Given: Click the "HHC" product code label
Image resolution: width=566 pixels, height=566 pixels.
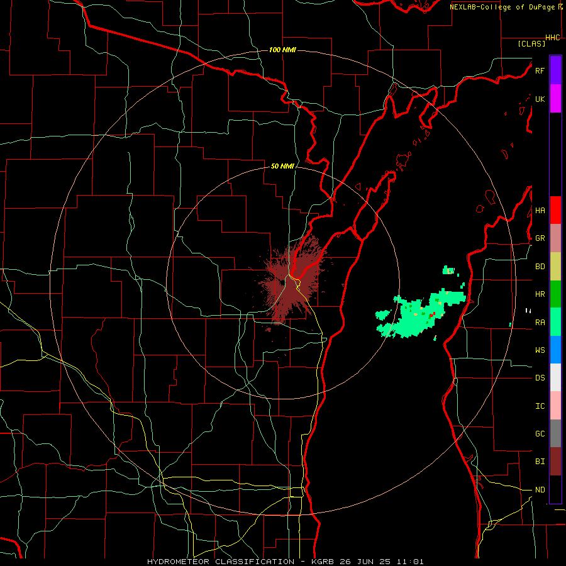Looking at the screenshot, I should point(553,38).
